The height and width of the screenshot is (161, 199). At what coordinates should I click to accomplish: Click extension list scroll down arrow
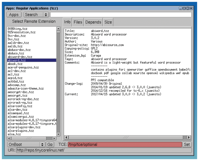coord(58,134)
